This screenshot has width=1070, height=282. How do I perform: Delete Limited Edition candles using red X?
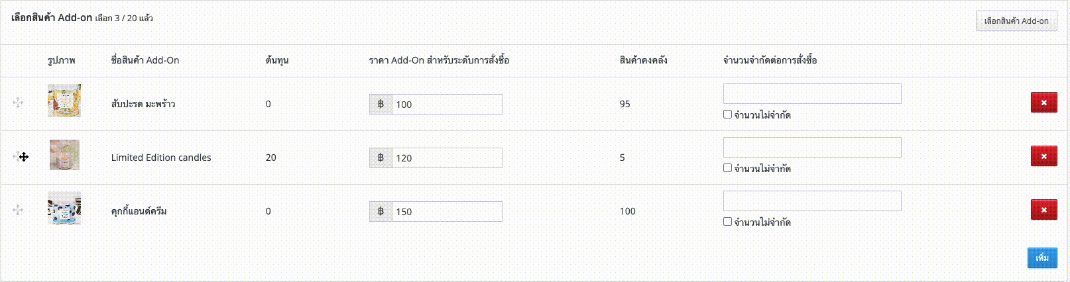[x=1043, y=156]
